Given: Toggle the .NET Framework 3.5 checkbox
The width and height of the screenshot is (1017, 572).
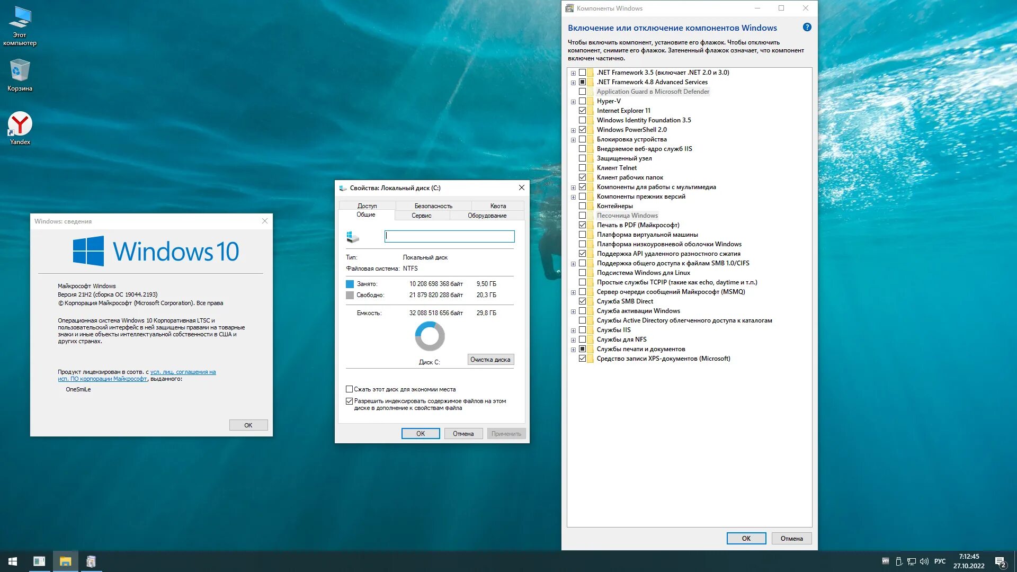Looking at the screenshot, I should (583, 72).
